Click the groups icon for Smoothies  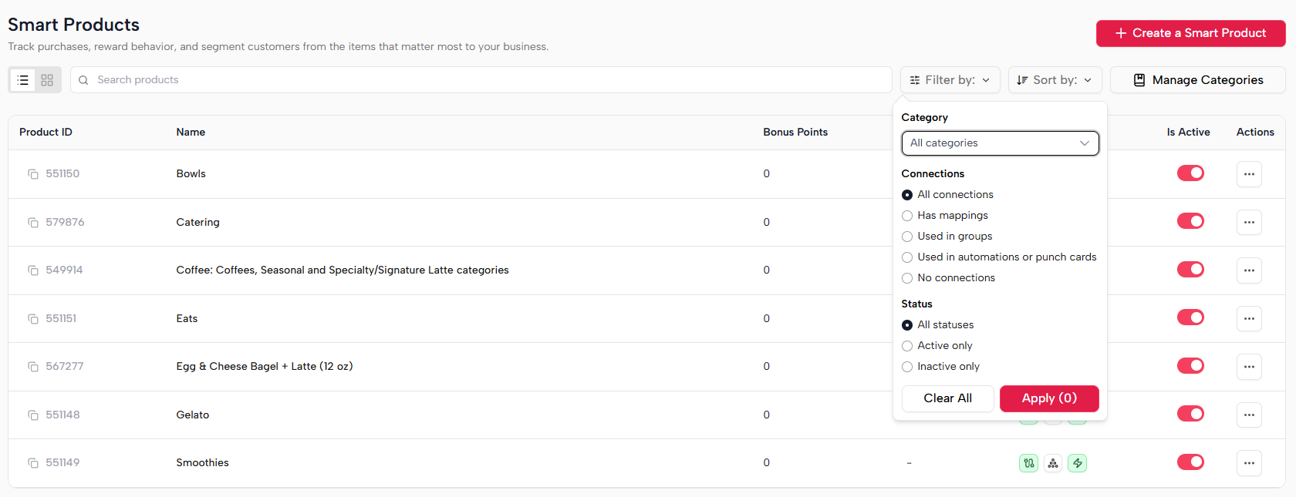(1053, 463)
